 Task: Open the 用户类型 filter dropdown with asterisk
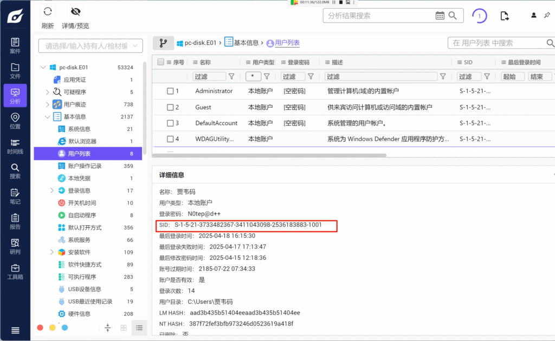click(254, 76)
